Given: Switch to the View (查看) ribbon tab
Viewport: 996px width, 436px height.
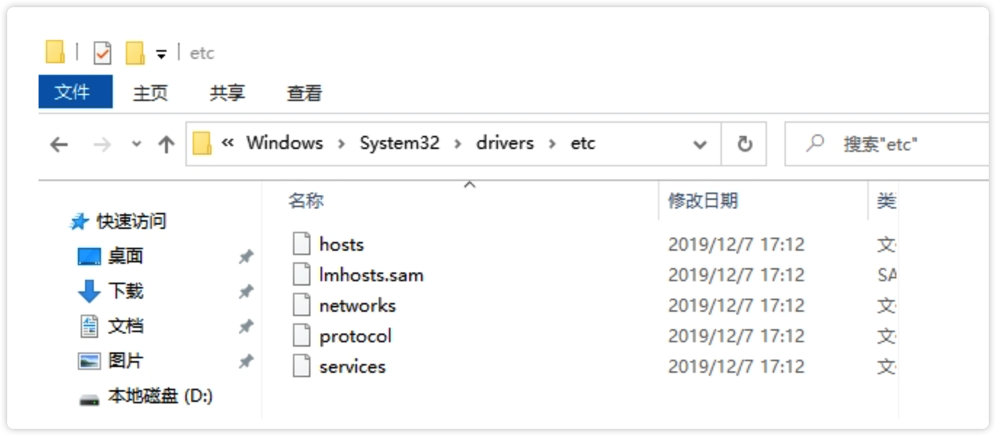Looking at the screenshot, I should click(x=305, y=93).
